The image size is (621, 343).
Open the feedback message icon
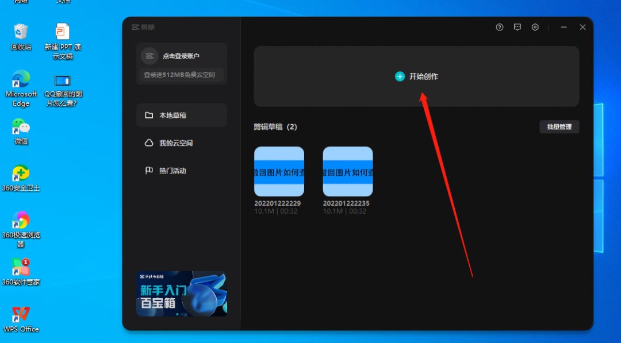point(517,28)
